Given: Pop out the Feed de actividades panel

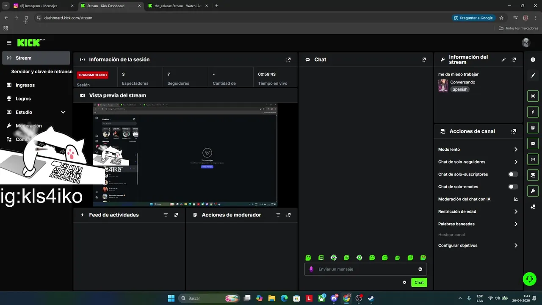Looking at the screenshot, I should tap(176, 215).
